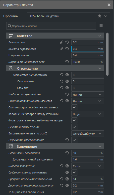Click the star icon to favorite the profile
Image resolution: width=114 pixels, height=195 pixels.
tap(100, 16)
